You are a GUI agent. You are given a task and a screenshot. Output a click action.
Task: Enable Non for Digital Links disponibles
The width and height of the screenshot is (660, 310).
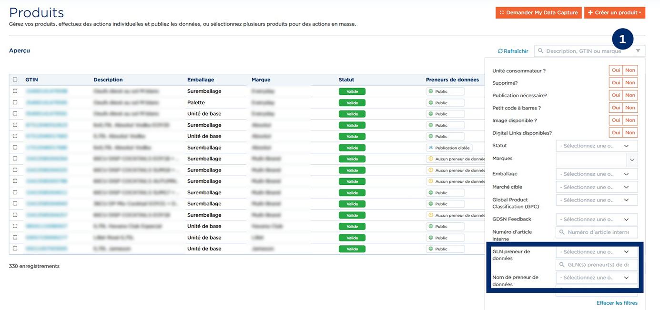coord(630,133)
